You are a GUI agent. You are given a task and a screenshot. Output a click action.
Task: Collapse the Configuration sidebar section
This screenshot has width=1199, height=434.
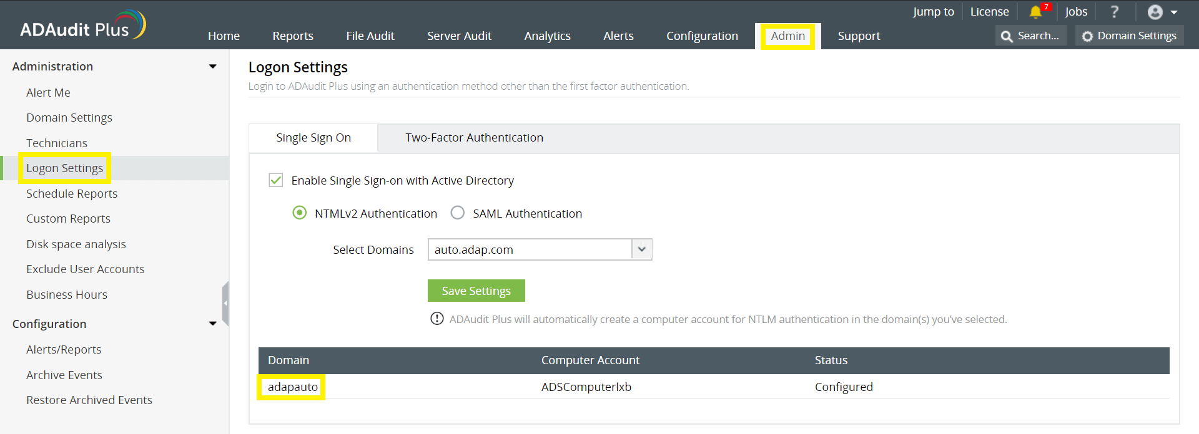(x=213, y=324)
